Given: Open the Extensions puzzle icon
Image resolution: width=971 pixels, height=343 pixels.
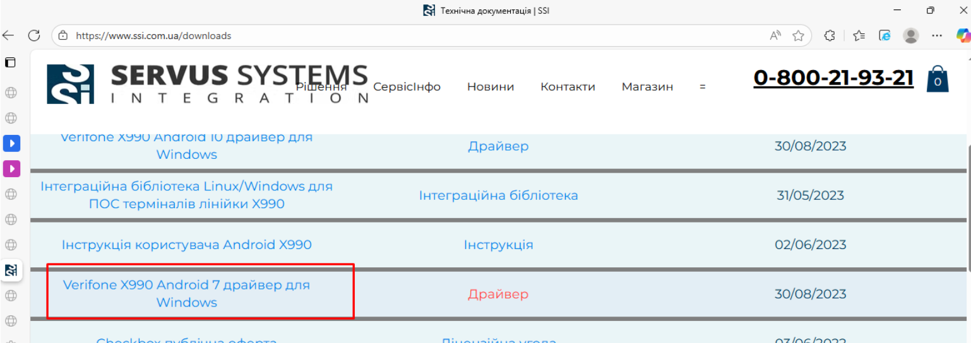Looking at the screenshot, I should point(831,35).
